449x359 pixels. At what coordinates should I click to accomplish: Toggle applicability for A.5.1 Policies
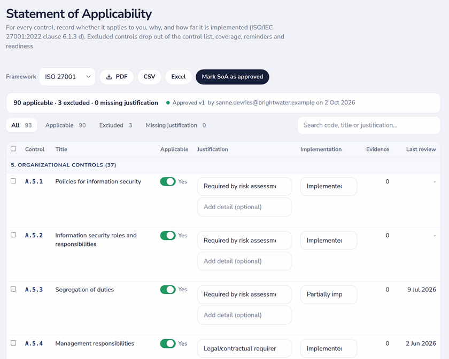pyautogui.click(x=168, y=181)
